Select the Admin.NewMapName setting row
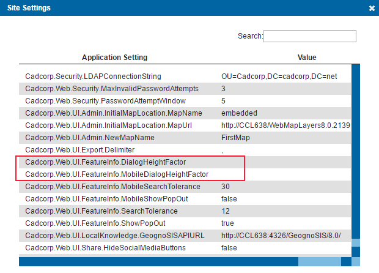Image resolution: width=379 pixels, height=273 pixels. tap(90, 138)
